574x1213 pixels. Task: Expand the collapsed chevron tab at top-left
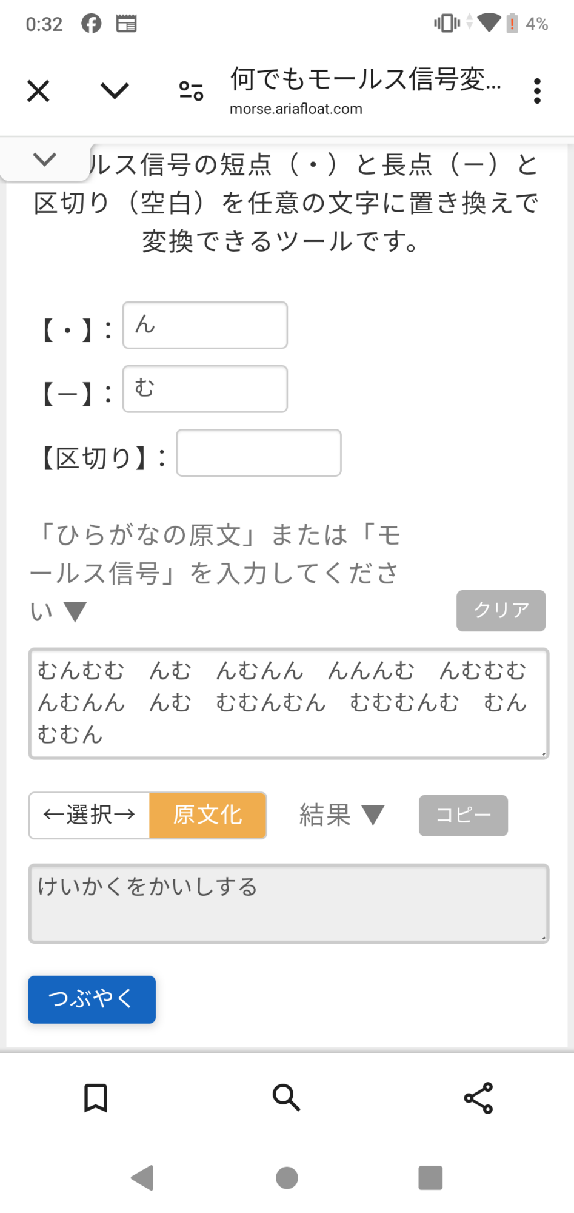point(45,160)
